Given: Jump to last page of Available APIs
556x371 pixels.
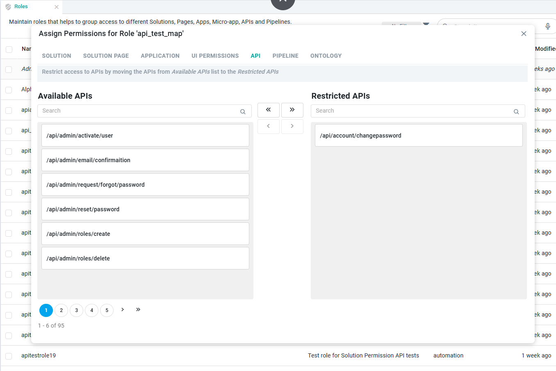Looking at the screenshot, I should tap(138, 310).
